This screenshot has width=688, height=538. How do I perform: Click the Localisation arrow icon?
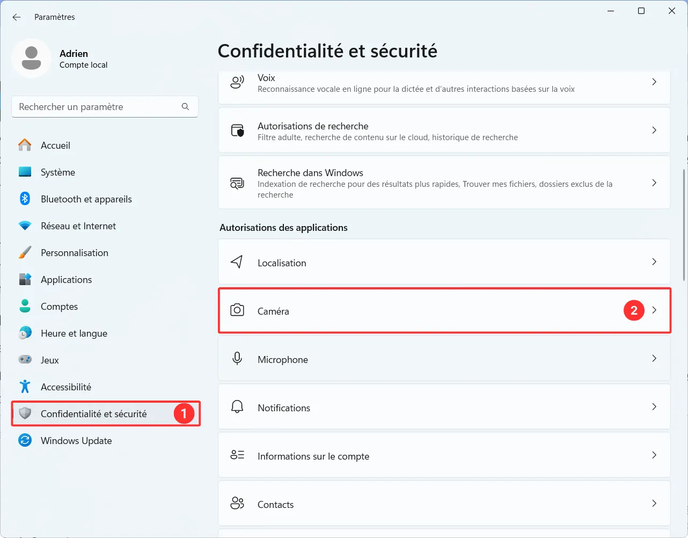coord(237,261)
